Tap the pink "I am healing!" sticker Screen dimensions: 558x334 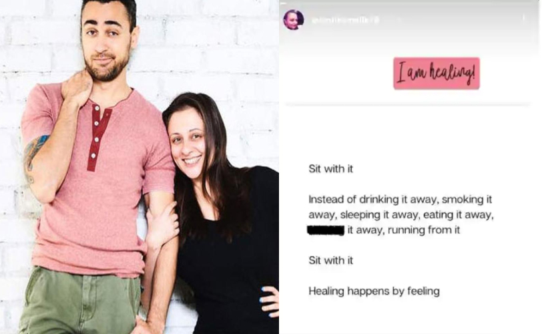[x=437, y=73]
